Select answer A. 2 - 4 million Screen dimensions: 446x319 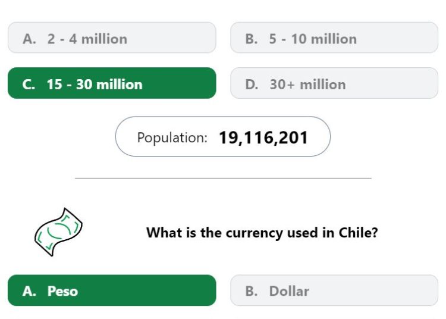coord(112,37)
